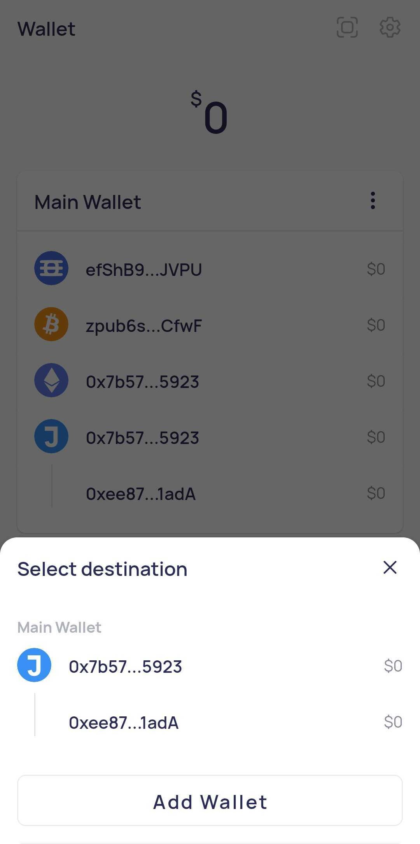420x844 pixels.
Task: Tap the Main Wallet header in sheet
Action: pos(59,627)
